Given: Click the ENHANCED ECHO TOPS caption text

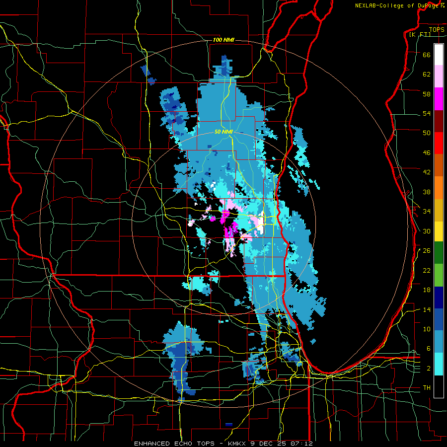Looking at the screenshot, I should pyautogui.click(x=174, y=444).
